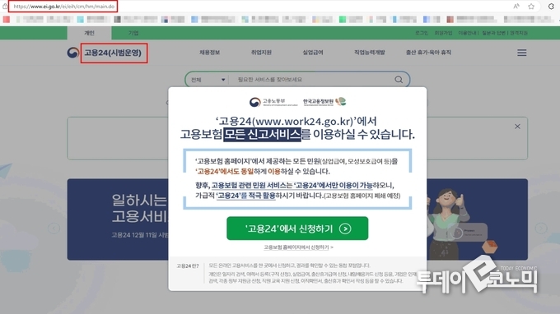Open the 직업능력개발 menu
The height and width of the screenshot is (314, 560).
[369, 53]
